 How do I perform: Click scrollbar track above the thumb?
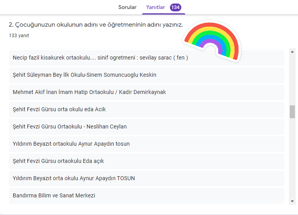pyautogui.click(x=292, y=78)
